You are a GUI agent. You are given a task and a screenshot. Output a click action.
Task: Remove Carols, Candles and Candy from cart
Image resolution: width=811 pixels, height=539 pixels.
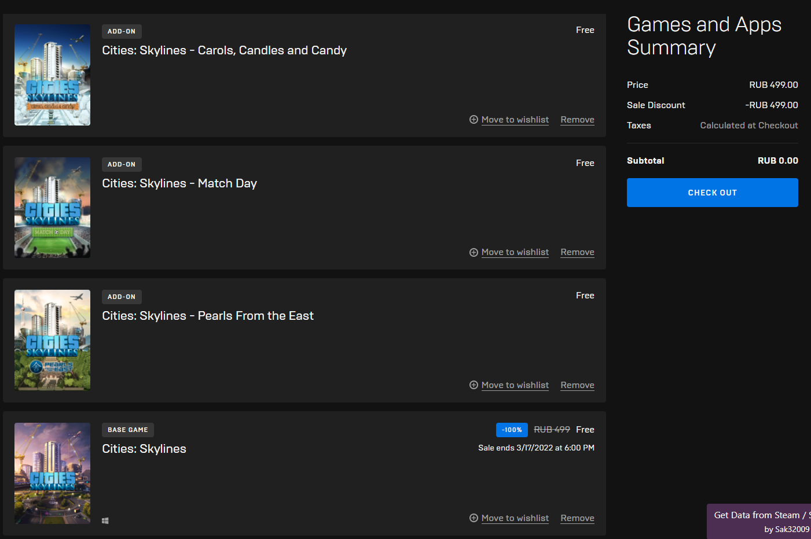577,120
